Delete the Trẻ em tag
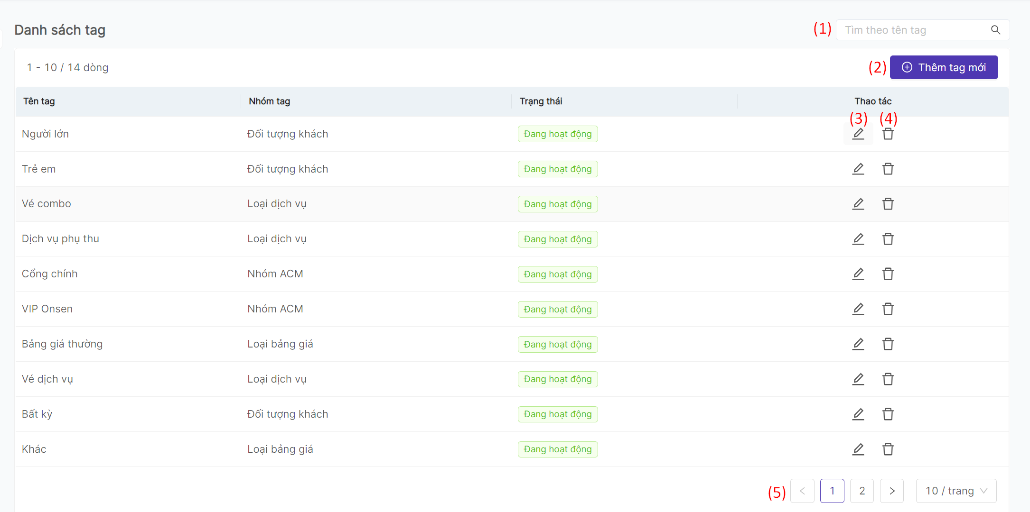Image resolution: width=1030 pixels, height=512 pixels. (x=888, y=169)
